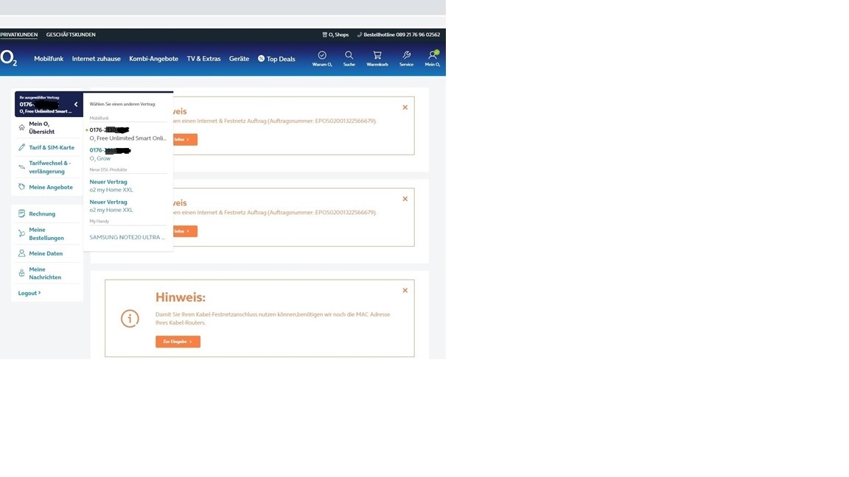The height and width of the screenshot is (477, 849).
Task: Click O2 Shops link text
Action: (x=338, y=35)
